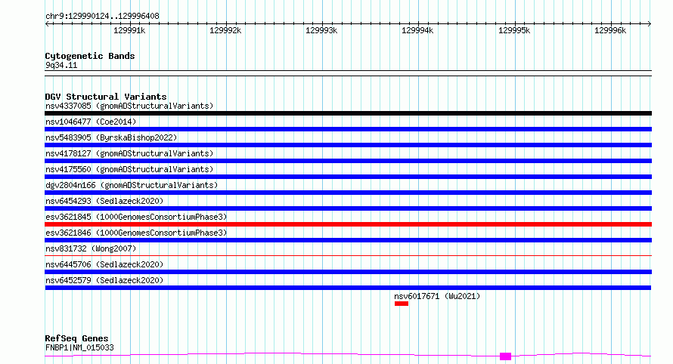
Task: Click the nsv4337085 gnomADStructuralVariants label
Action: pyautogui.click(x=129, y=106)
